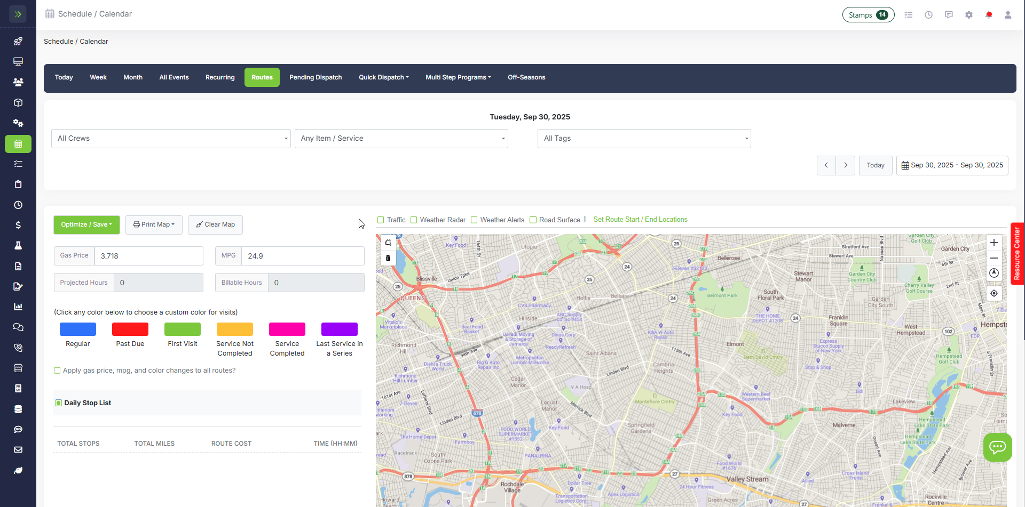This screenshot has width=1025, height=507.
Task: Expand the Any Item / Service dropdown
Action: pyautogui.click(x=401, y=138)
